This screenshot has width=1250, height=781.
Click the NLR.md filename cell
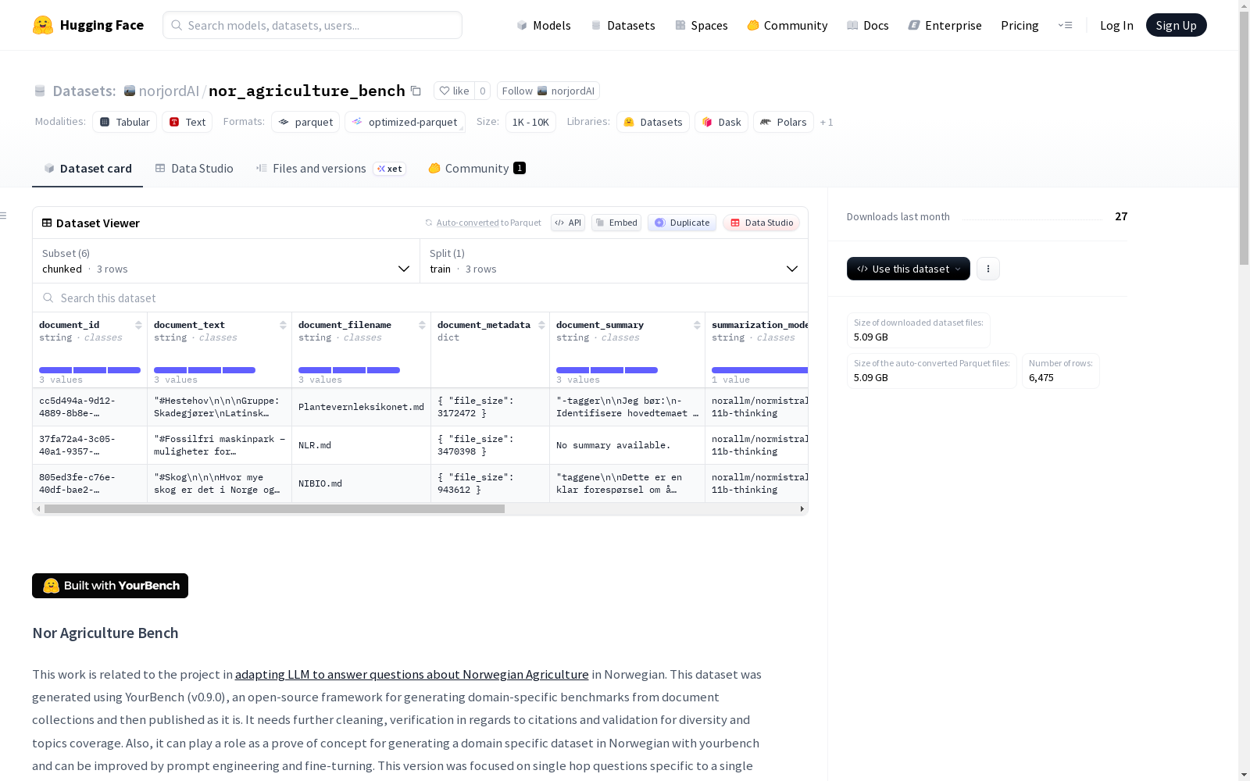(361, 445)
